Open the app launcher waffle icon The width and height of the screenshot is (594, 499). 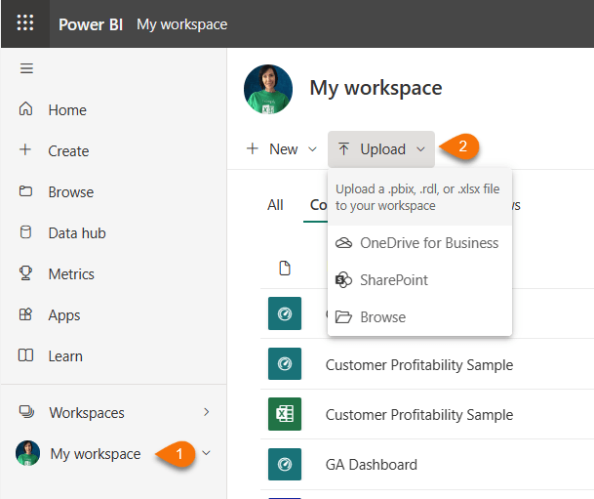pos(25,22)
